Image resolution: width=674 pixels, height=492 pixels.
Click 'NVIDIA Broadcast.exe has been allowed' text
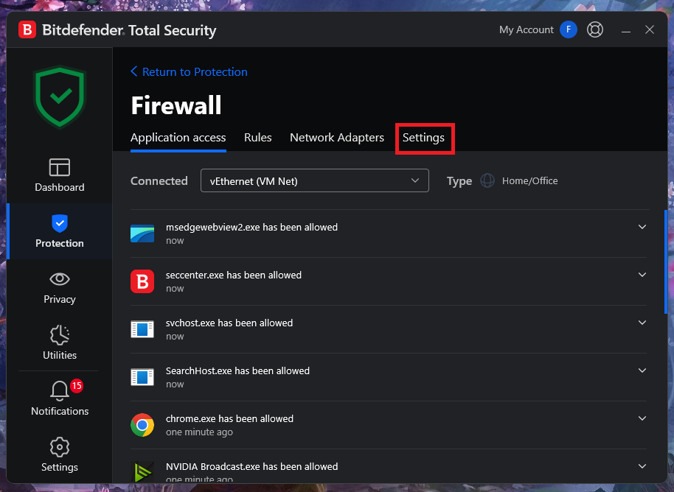coord(252,466)
